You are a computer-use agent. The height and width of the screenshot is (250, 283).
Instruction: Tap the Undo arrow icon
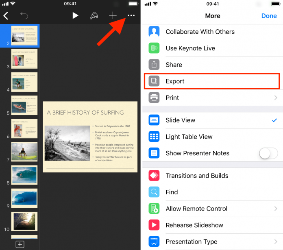pos(24,16)
